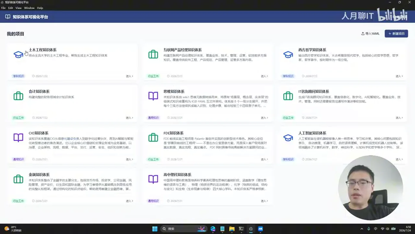The image size is (415, 234).
Task: Click open book icon of 高中理科知识体系 card
Action: click(153, 179)
